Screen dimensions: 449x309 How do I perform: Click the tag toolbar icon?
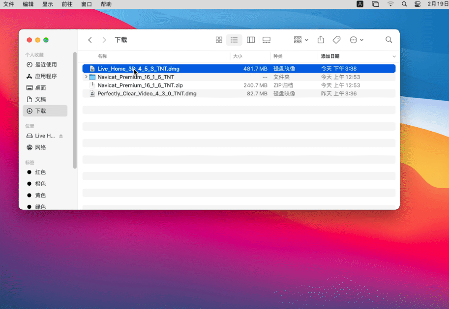click(x=336, y=40)
